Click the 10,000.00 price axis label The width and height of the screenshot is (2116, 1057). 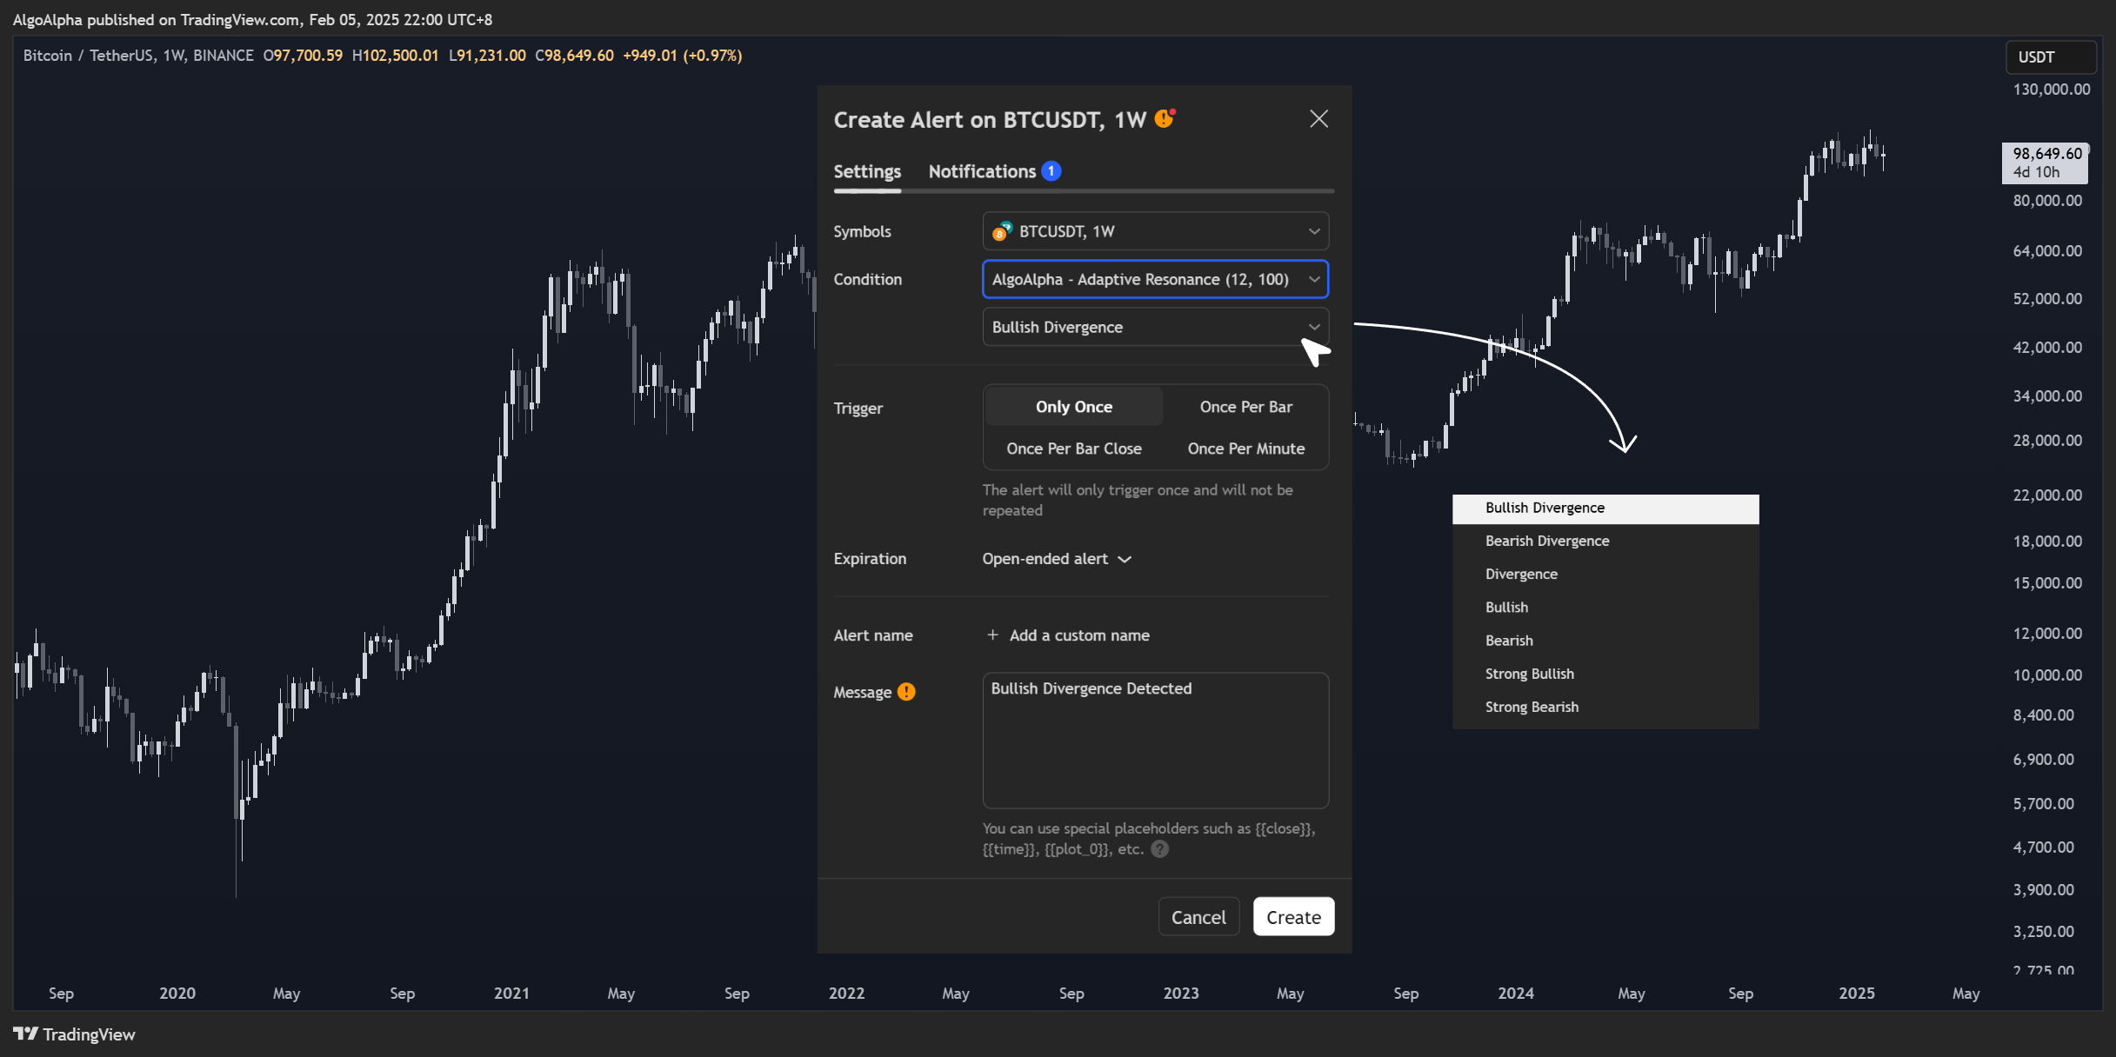click(x=2047, y=675)
